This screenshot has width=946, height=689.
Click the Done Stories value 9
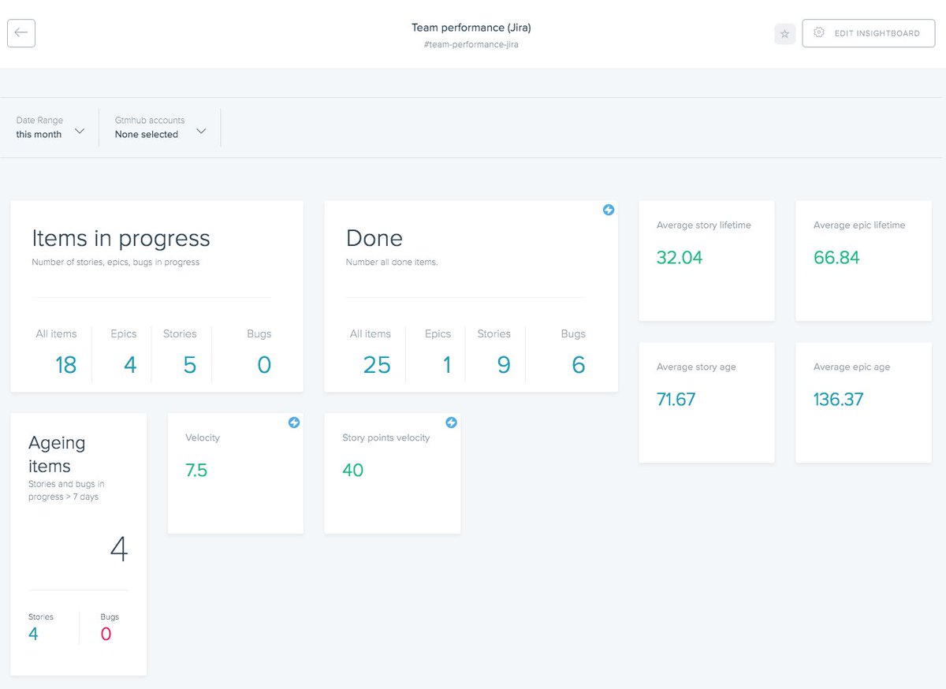[504, 365]
